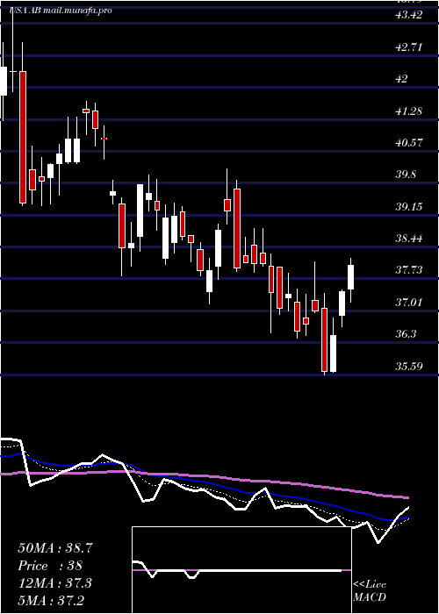Click the 39.15 price axis label
Image resolution: width=439 pixels, height=614 pixels.
point(409,206)
